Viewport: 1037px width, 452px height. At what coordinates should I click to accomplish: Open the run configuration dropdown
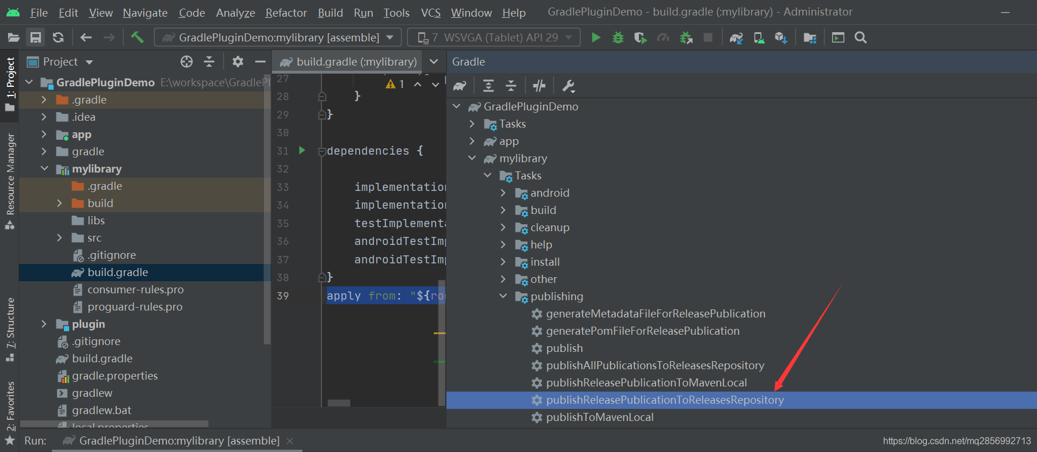(x=278, y=37)
